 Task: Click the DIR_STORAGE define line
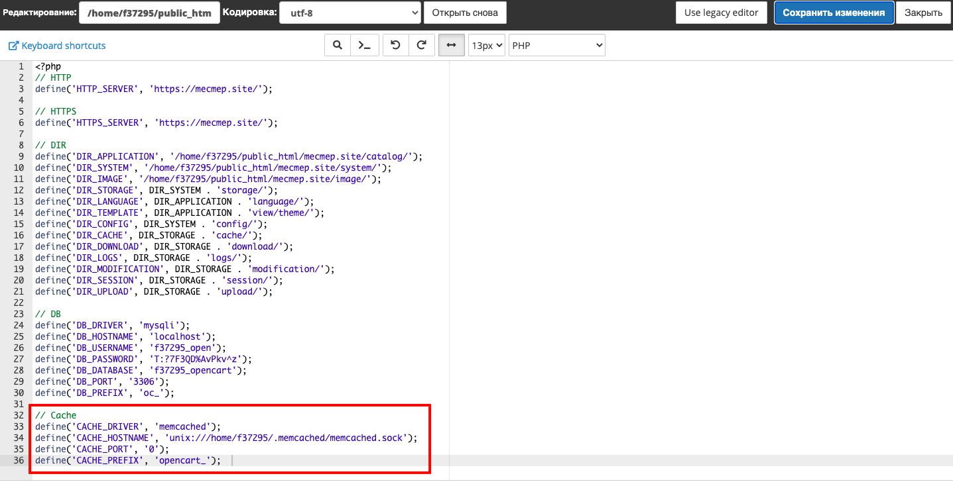(x=157, y=190)
